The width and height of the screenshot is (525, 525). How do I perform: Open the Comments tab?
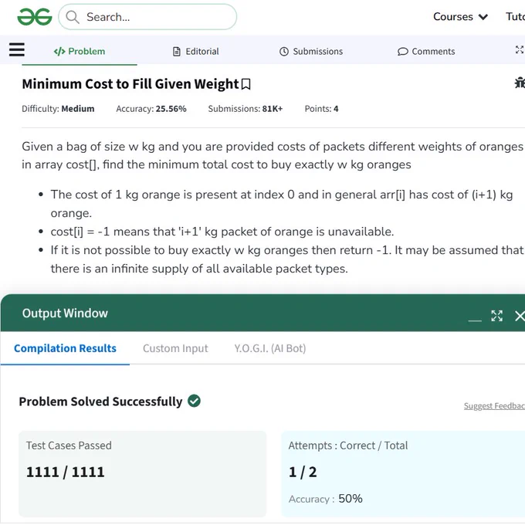pos(426,51)
